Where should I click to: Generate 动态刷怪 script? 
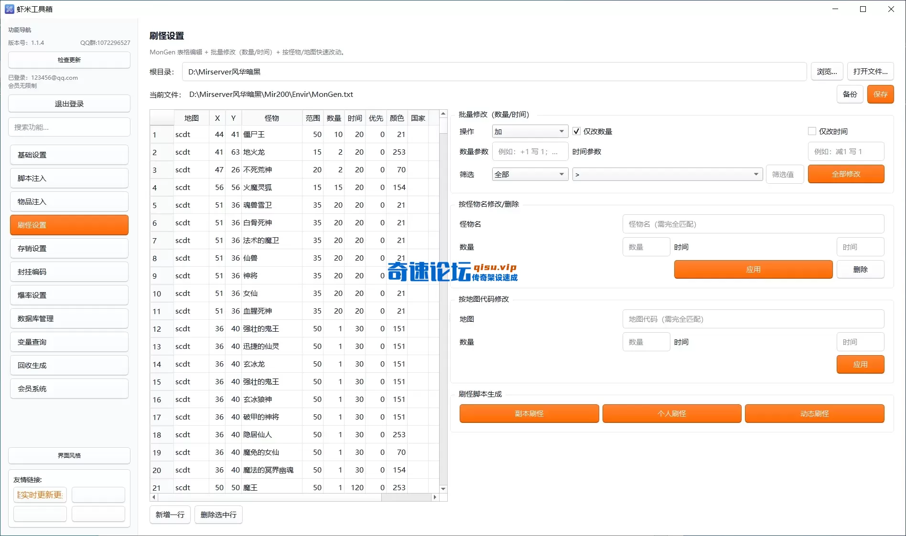point(814,413)
